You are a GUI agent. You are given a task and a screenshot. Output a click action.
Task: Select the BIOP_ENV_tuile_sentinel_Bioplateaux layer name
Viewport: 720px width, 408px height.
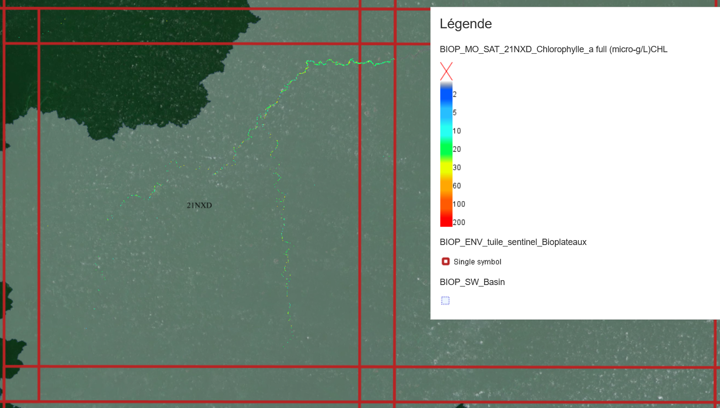coord(513,242)
